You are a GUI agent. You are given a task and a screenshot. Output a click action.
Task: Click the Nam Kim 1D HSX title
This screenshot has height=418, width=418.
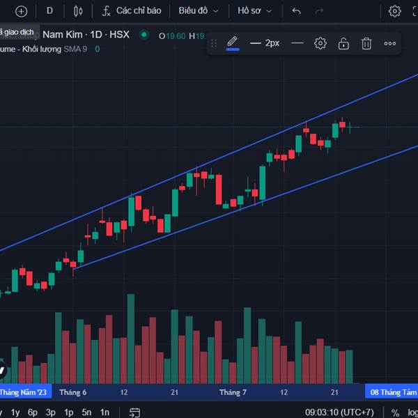86,35
